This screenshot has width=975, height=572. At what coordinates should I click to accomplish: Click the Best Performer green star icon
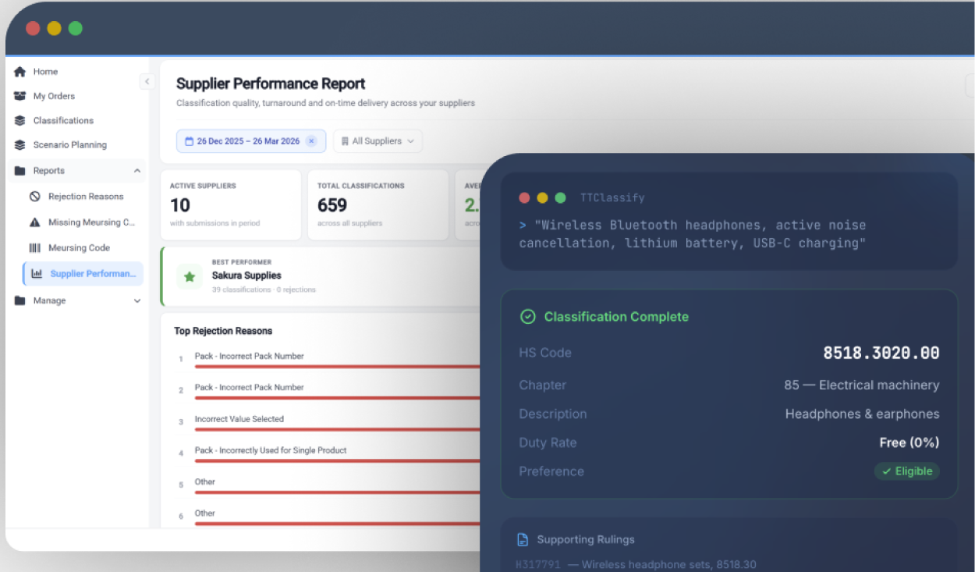point(190,276)
